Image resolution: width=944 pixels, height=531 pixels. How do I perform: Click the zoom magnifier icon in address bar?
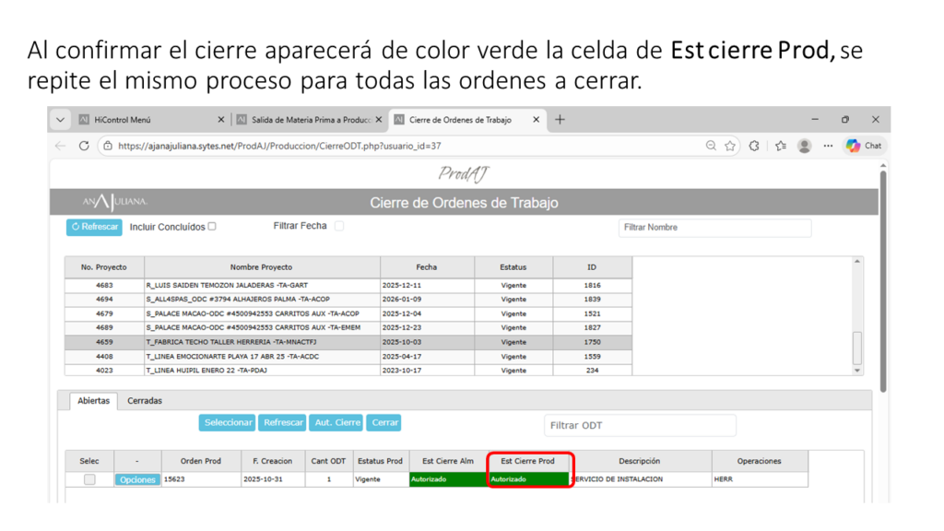[711, 146]
